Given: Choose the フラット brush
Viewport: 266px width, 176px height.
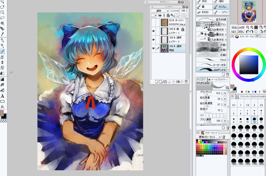Looking at the screenshot, I should [211, 60].
